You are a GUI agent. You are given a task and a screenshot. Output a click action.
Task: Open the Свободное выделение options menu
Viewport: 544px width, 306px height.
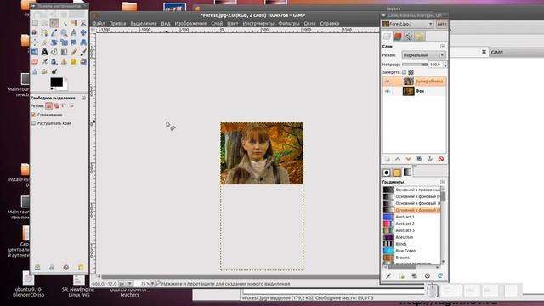click(x=83, y=99)
